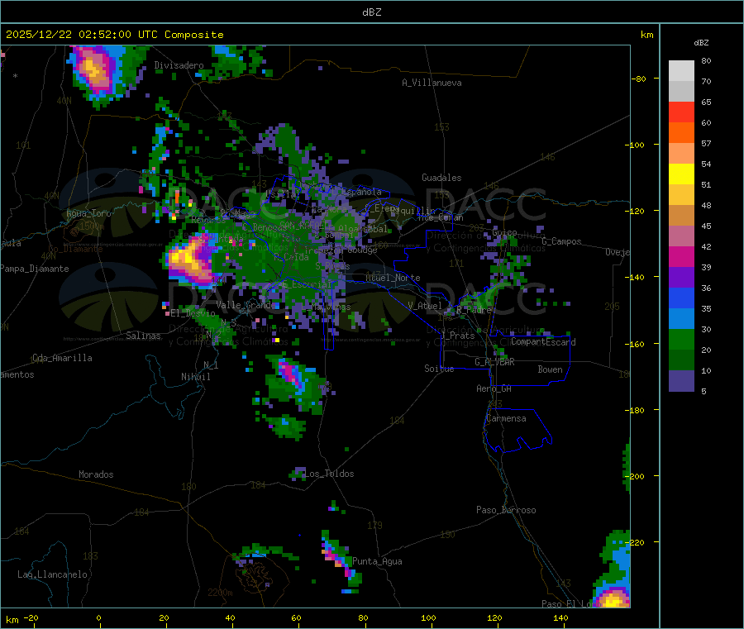Click the El_Desvio place label
Viewport: 744px width, 629px height.
[x=193, y=313]
